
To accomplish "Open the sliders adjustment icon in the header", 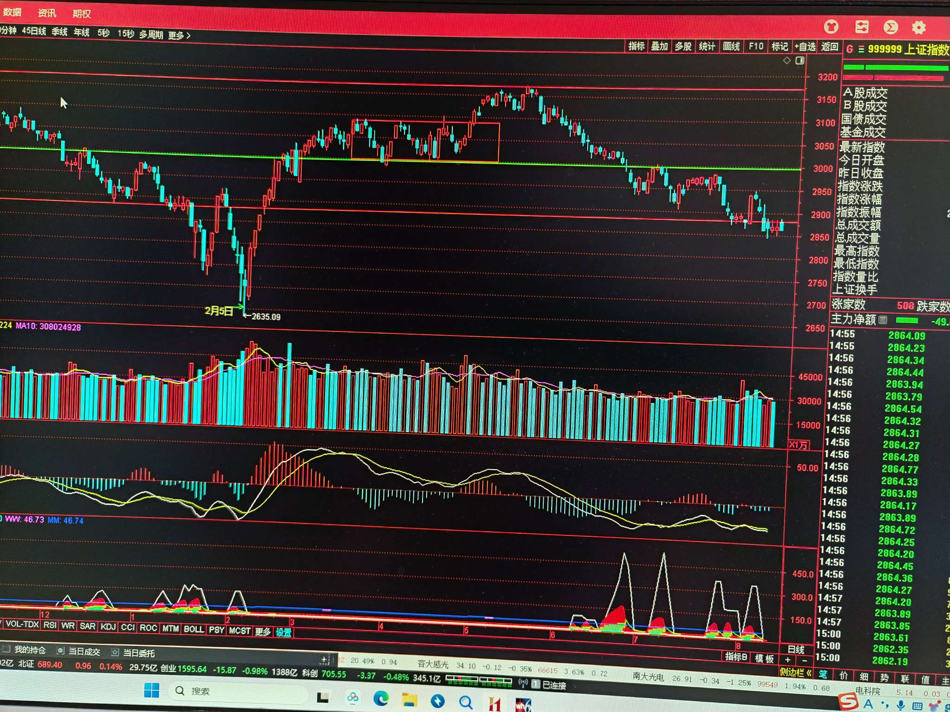I will (x=861, y=27).
